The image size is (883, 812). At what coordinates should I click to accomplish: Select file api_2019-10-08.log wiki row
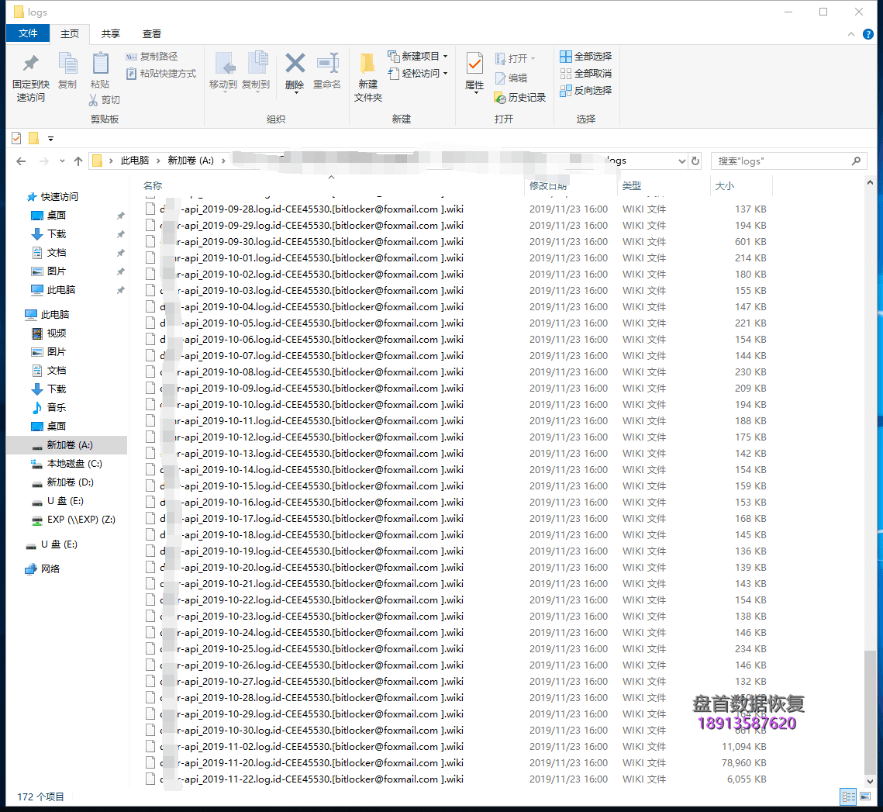(x=456, y=372)
